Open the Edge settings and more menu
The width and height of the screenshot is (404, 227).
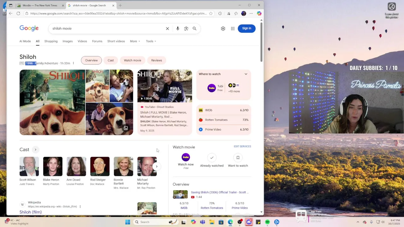click(251, 14)
